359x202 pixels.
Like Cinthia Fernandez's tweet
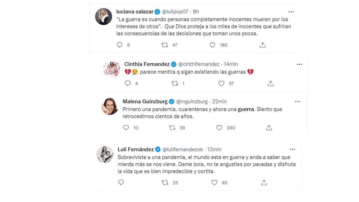[221, 83]
